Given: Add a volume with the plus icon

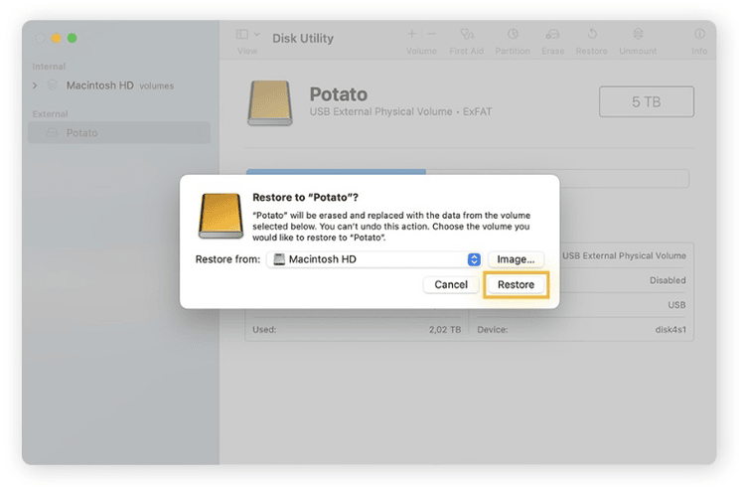Looking at the screenshot, I should (412, 34).
